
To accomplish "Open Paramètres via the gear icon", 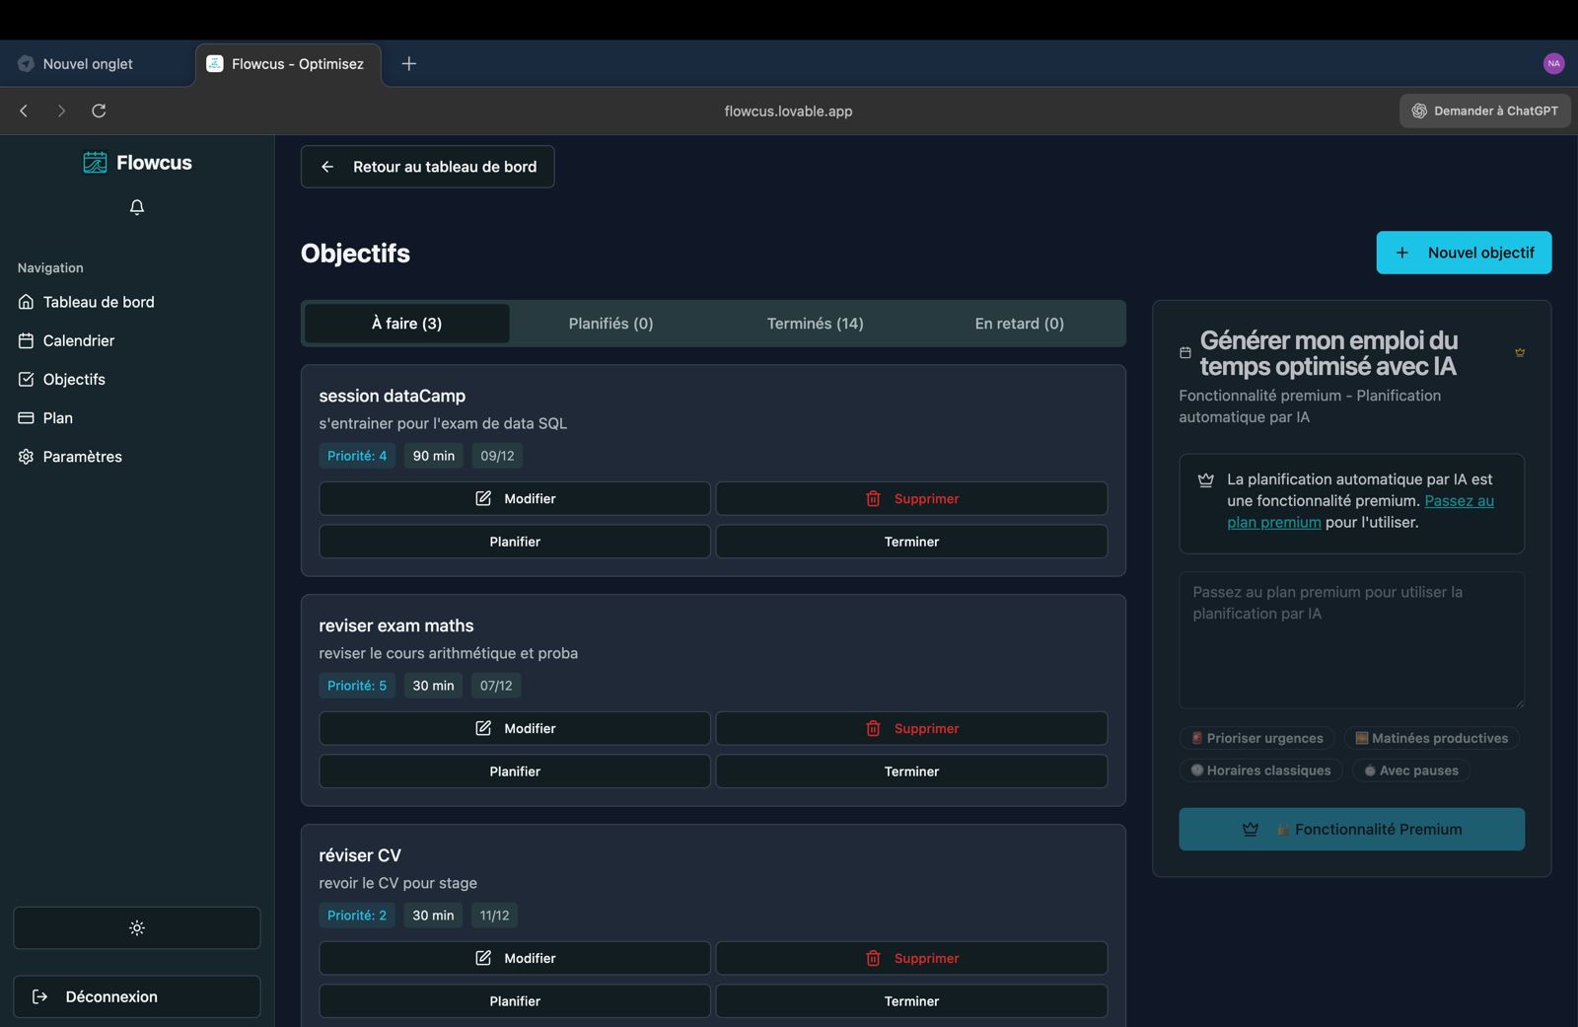I will click(26, 456).
